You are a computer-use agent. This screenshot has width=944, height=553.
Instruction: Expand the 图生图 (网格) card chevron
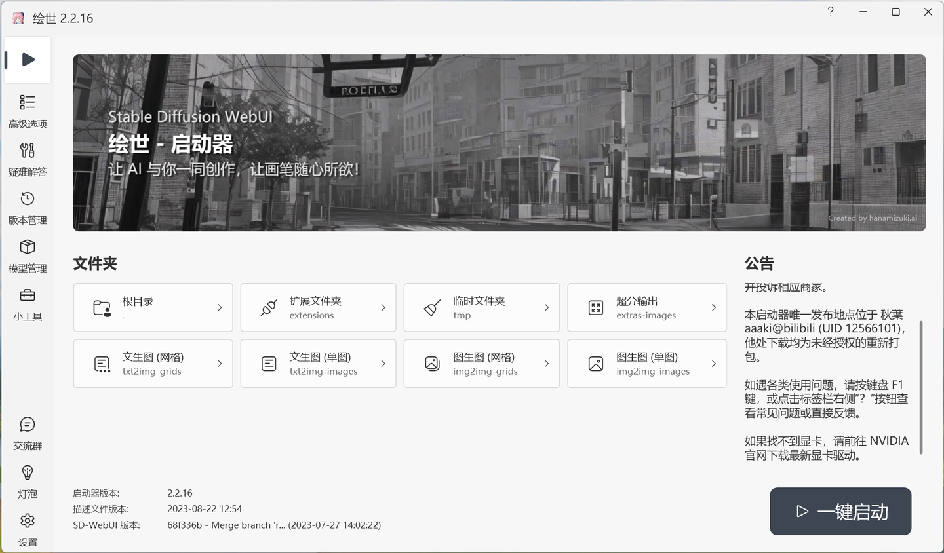[547, 363]
